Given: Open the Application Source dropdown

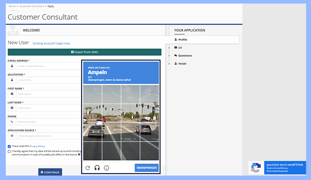Looking at the screenshot, I should (48, 136).
